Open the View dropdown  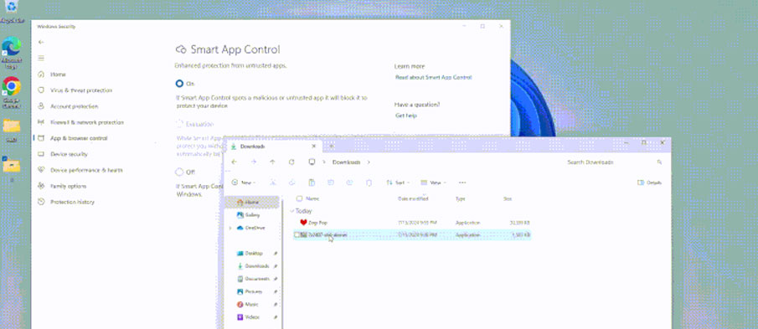pyautogui.click(x=433, y=182)
